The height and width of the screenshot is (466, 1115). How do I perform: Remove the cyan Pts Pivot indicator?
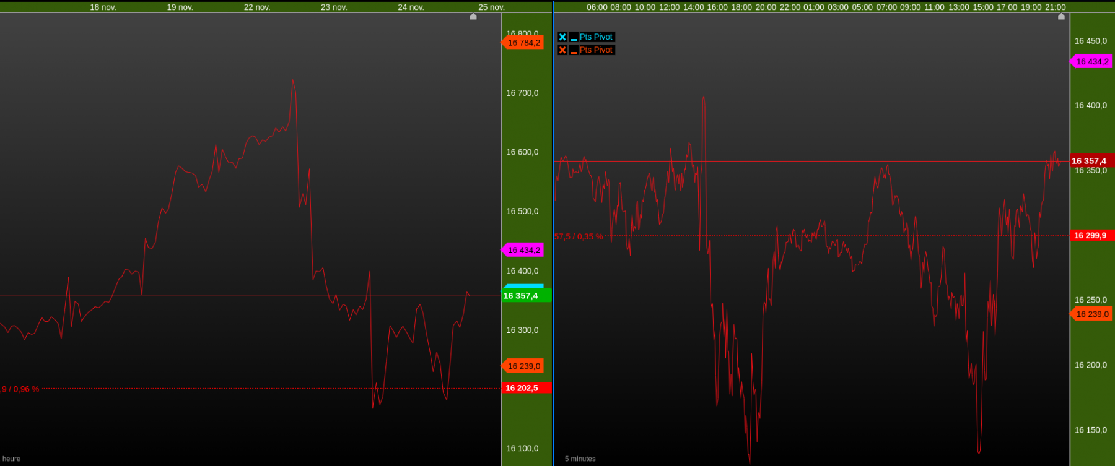(562, 37)
